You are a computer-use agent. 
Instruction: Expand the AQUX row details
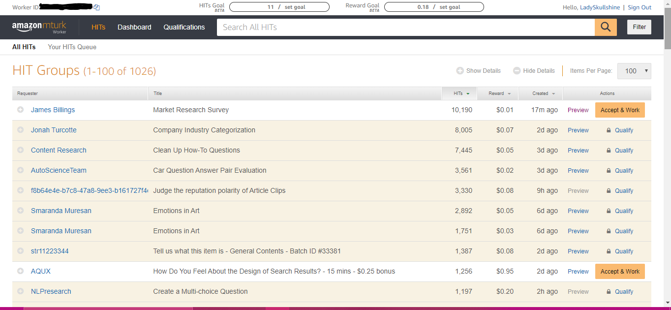coord(21,271)
